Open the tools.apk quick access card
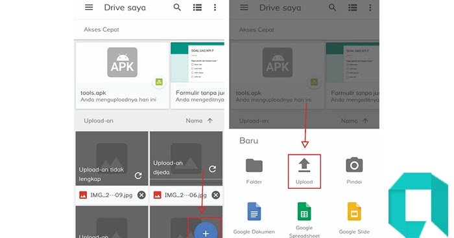 (x=122, y=76)
